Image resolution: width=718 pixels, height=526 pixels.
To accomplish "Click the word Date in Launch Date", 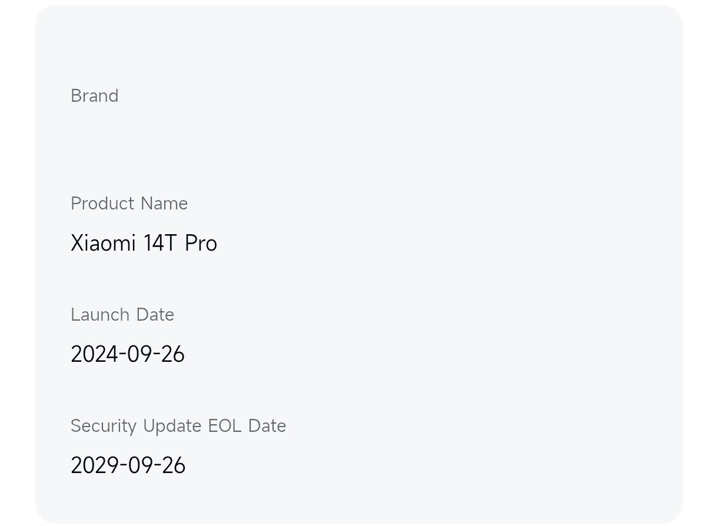I will point(155,315).
